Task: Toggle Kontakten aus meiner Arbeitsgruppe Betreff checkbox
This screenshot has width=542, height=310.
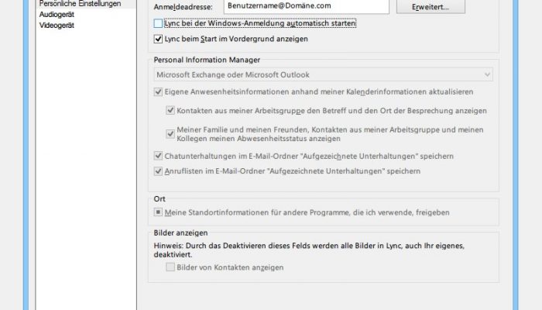Action: tap(170, 110)
